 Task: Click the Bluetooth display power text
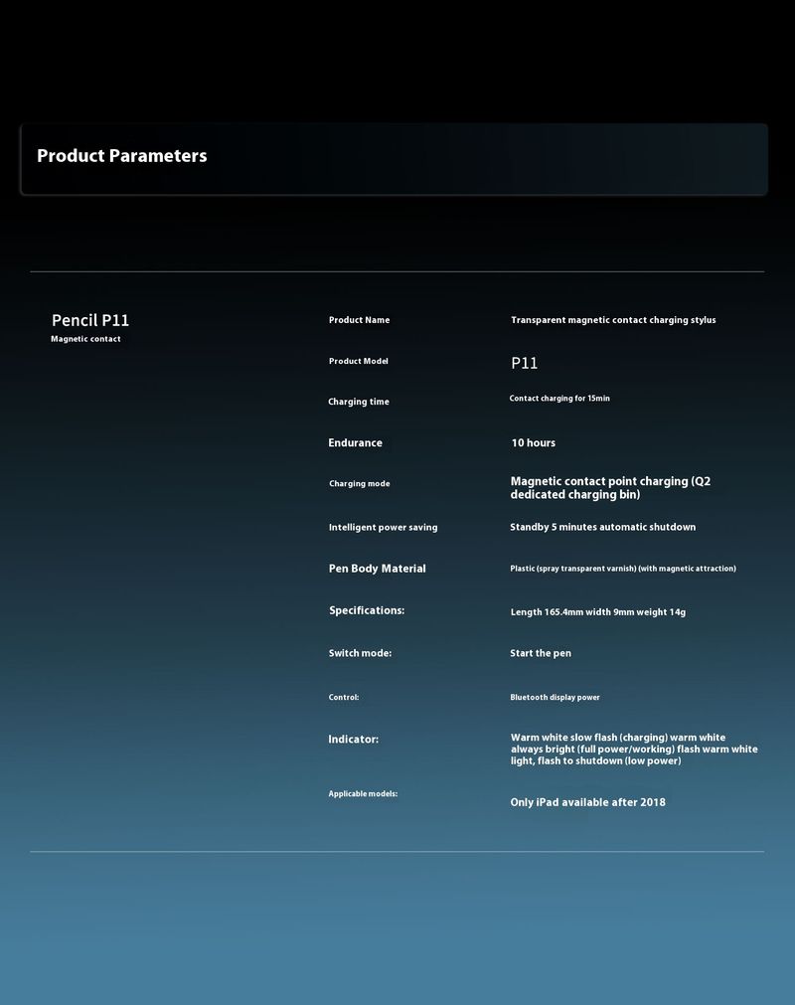(555, 698)
